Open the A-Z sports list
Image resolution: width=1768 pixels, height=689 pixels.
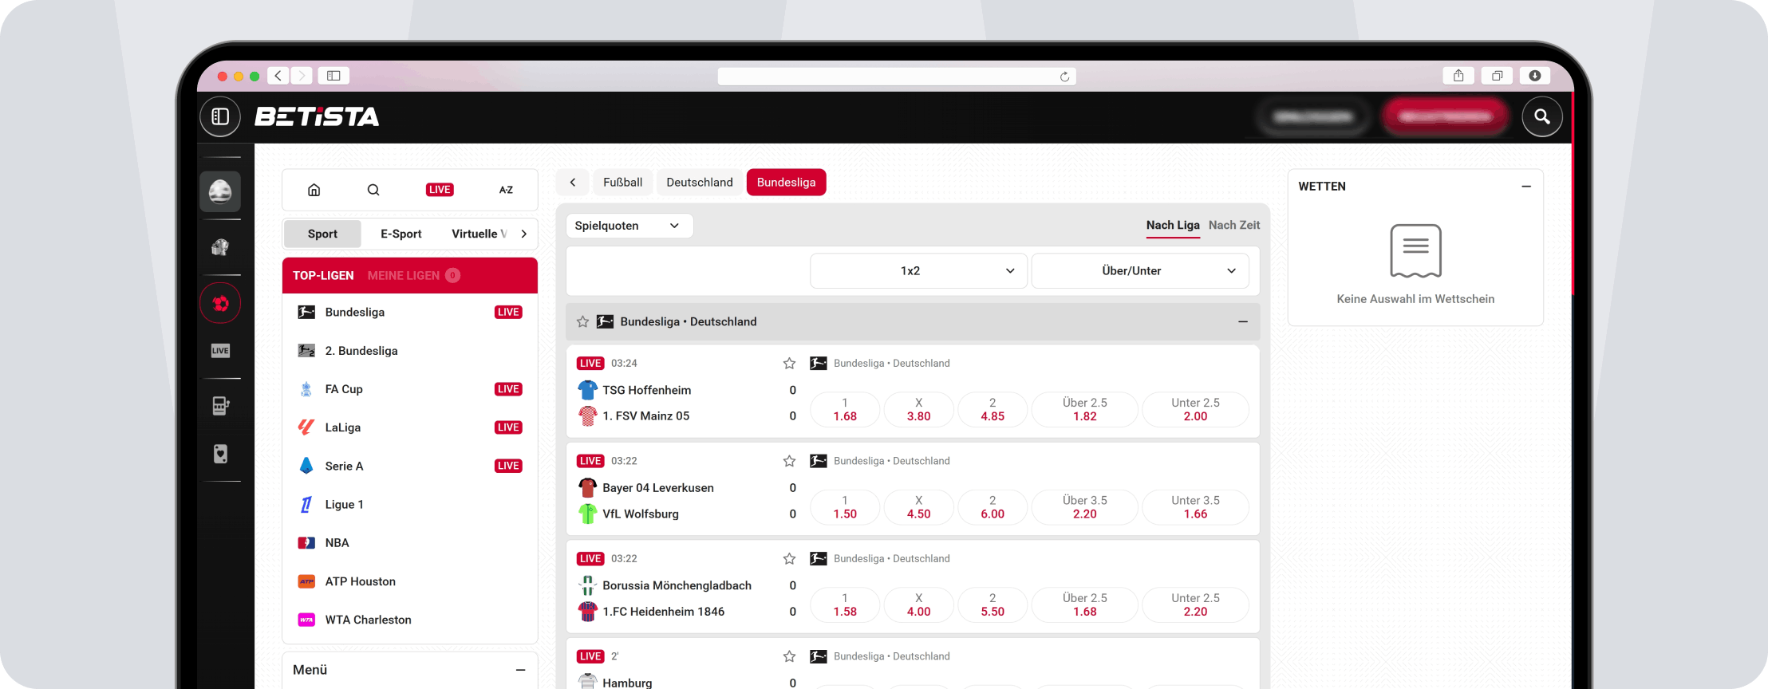point(506,190)
